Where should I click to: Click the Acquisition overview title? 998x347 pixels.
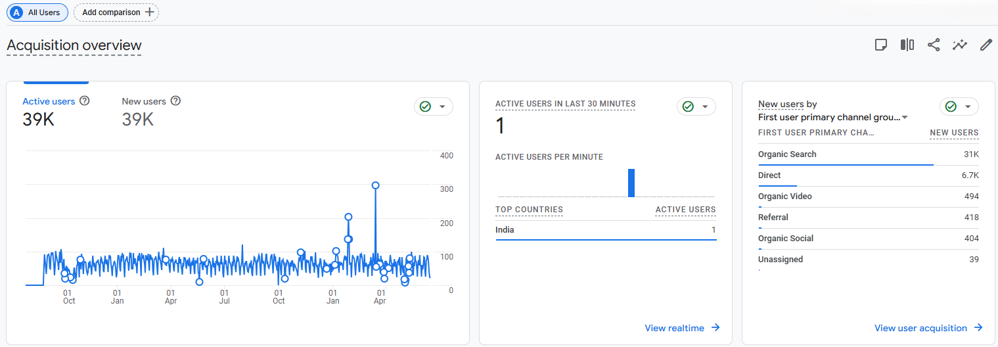pyautogui.click(x=74, y=45)
